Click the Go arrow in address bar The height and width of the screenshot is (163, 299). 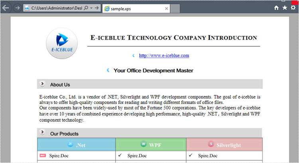97,8
